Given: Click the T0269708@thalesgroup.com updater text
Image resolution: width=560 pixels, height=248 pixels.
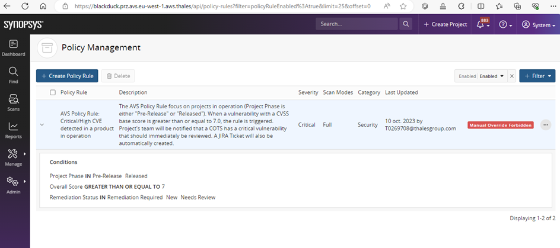Looking at the screenshot, I should 421,128.
